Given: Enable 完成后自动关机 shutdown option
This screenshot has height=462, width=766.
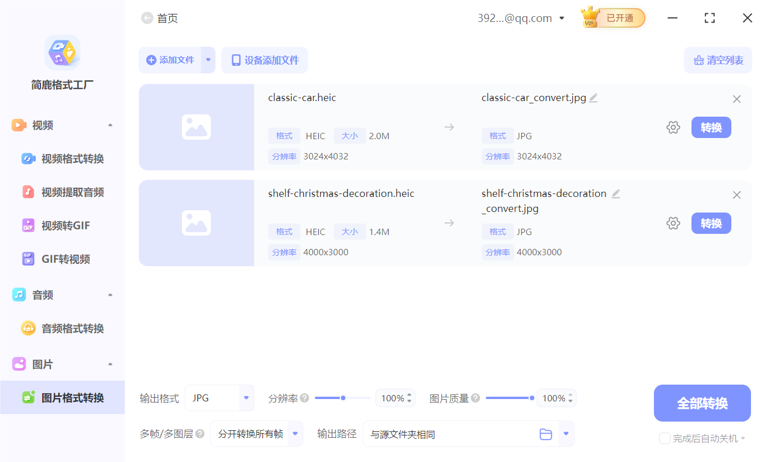Looking at the screenshot, I should (x=664, y=438).
